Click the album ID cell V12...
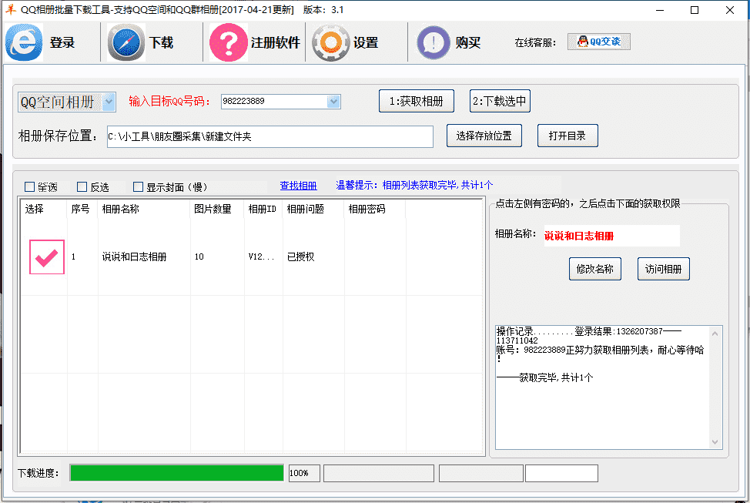Image resolution: width=750 pixels, height=503 pixels. coord(262,257)
